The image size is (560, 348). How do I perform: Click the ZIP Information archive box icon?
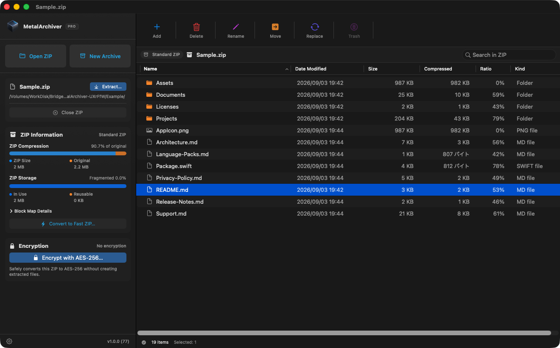click(x=13, y=135)
